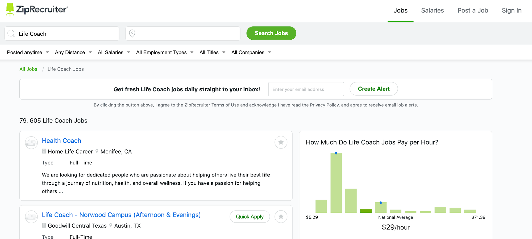Viewport: 532px width, 239px height.
Task: Switch to the Salaries tab
Action: [433, 11]
